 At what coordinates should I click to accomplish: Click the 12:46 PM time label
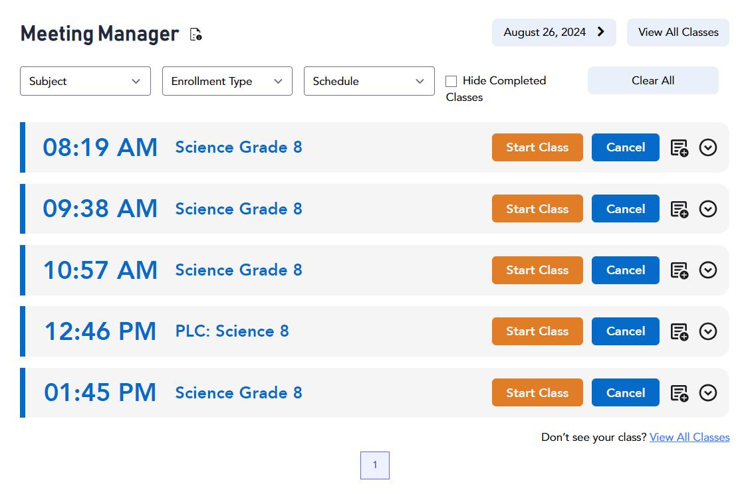(x=100, y=331)
